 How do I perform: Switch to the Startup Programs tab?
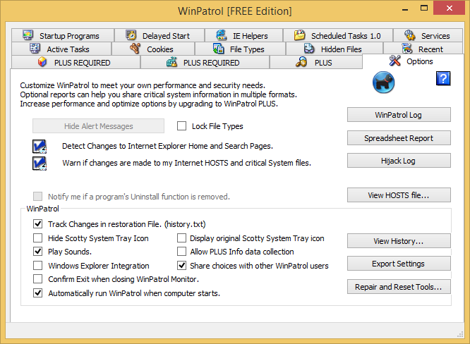pyautogui.click(x=63, y=35)
